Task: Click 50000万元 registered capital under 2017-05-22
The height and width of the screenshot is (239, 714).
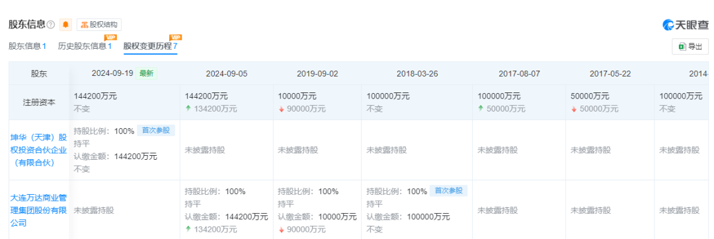Action: click(x=590, y=96)
